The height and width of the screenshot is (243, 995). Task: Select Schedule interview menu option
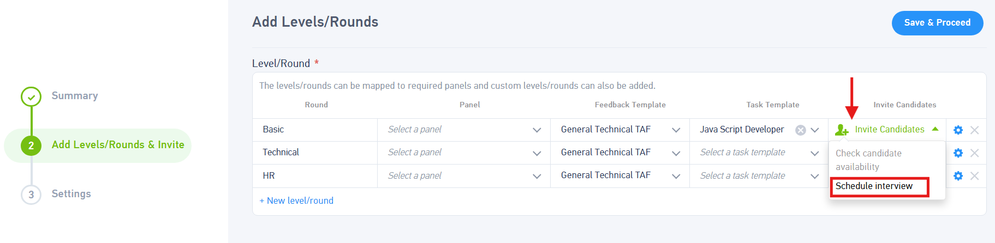coord(874,186)
